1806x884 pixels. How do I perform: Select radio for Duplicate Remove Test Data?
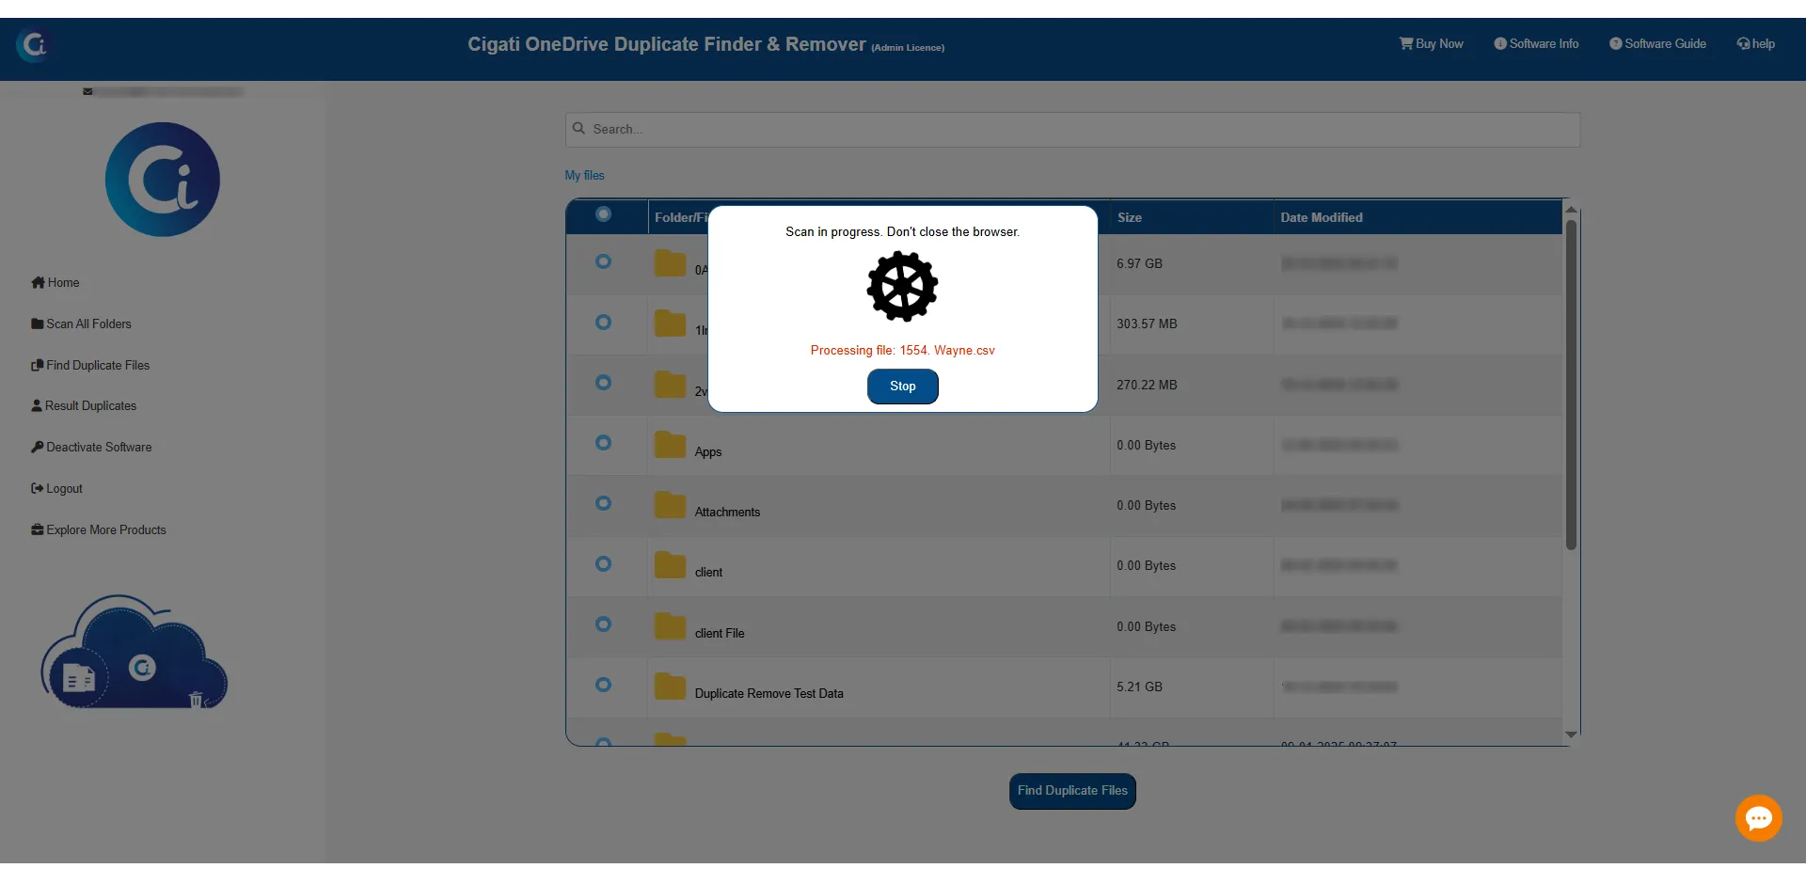[x=604, y=685]
